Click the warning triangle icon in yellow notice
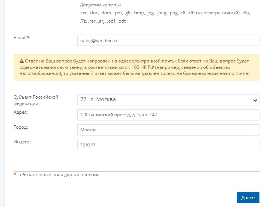This screenshot has height=207, width=276. [x=21, y=61]
